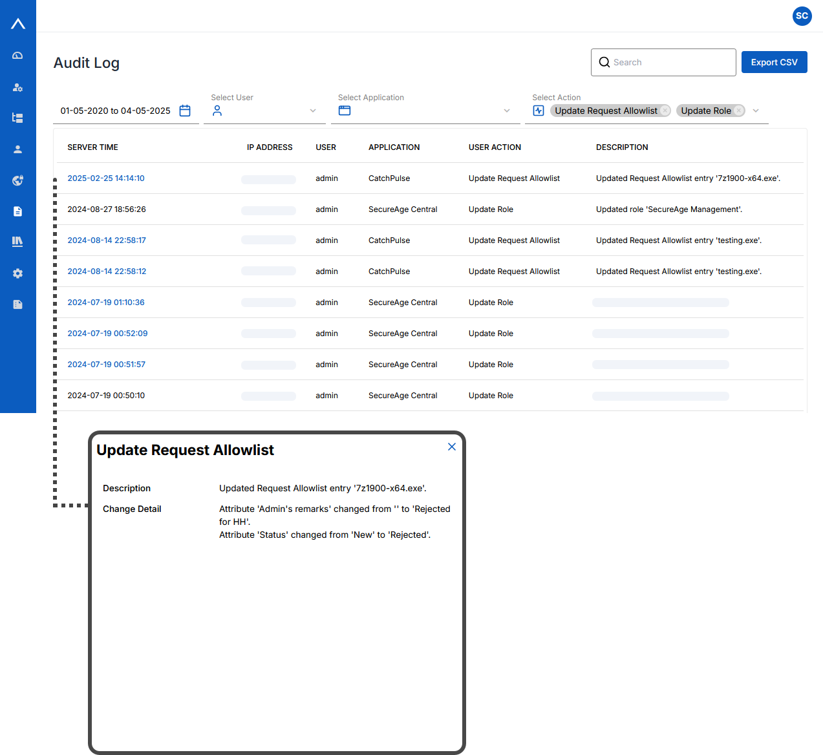Click the calendar icon beside date range
This screenshot has width=823, height=755.
185,111
